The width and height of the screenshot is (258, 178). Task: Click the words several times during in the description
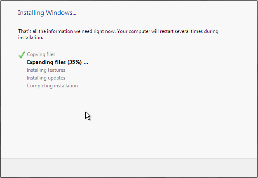click(x=197, y=31)
